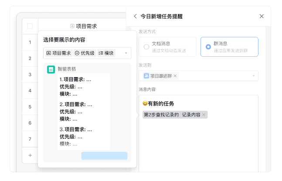282x181 pixels.
Task: Click the 模块 field tag
Action: tap(106, 53)
